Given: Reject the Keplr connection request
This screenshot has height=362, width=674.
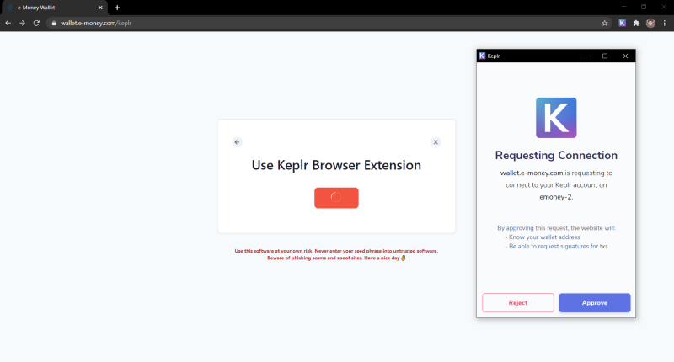Looking at the screenshot, I should click(x=518, y=303).
